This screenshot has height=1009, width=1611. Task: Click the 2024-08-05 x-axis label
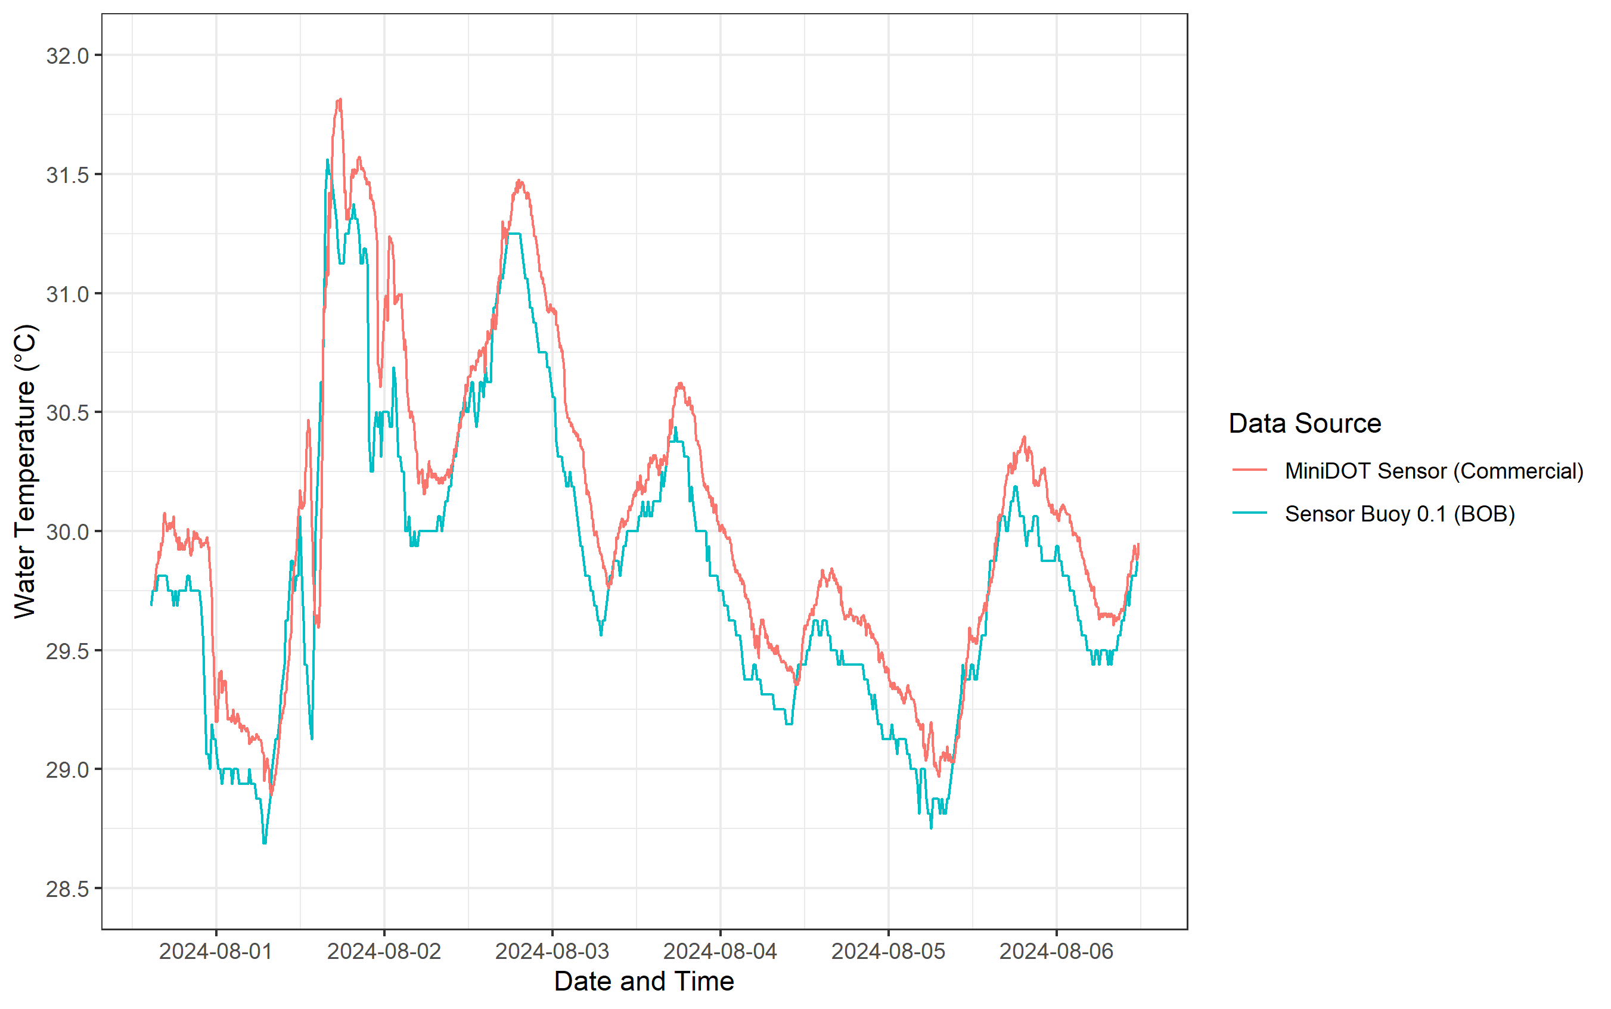[x=888, y=951]
